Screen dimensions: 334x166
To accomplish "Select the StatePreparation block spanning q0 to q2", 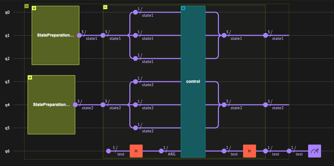I will click(55, 35).
